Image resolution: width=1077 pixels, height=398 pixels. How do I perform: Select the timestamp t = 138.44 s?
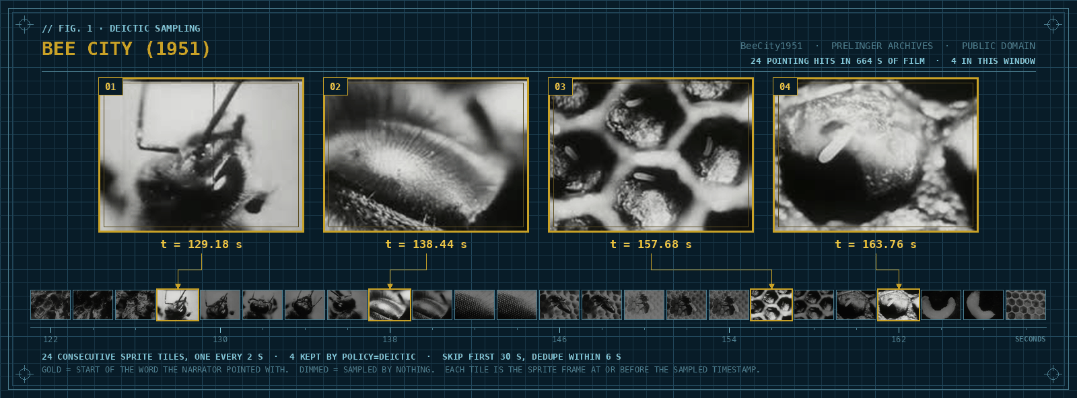click(426, 244)
